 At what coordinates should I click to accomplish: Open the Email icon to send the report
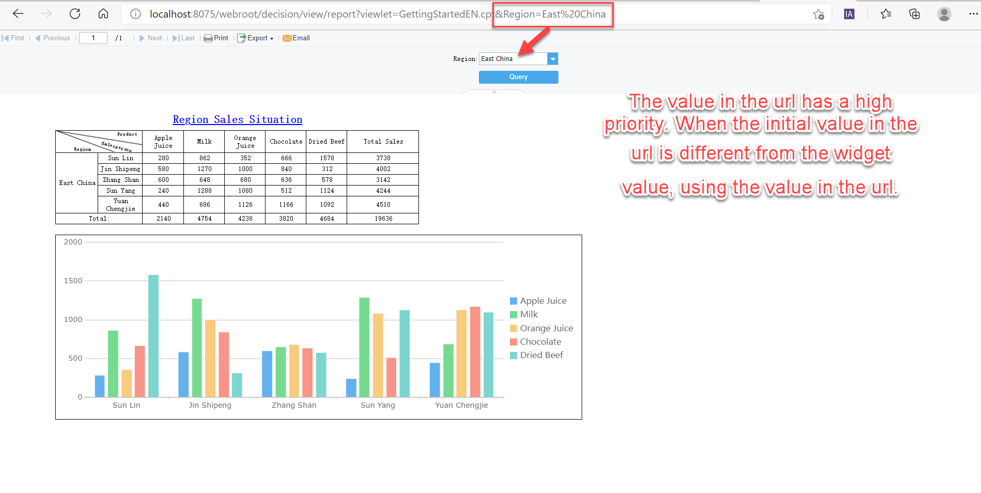(287, 38)
